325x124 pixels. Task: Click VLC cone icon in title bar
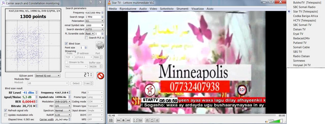(109, 3)
